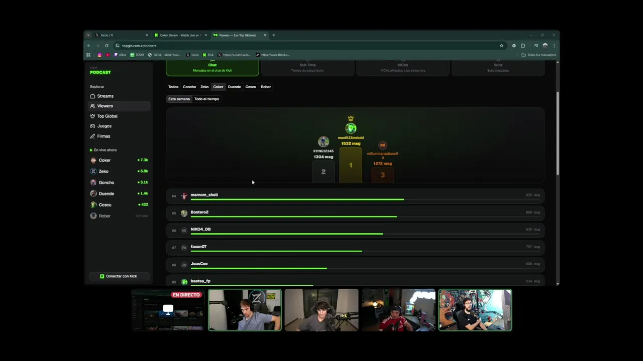Click Coker's avatar in live list
Image resolution: width=643 pixels, height=361 pixels.
click(93, 160)
